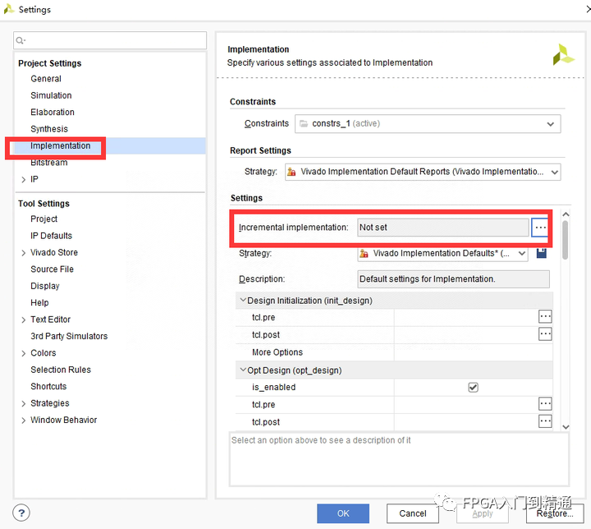The image size is (591, 529).
Task: Expand the Text Editor node
Action: [23, 320]
